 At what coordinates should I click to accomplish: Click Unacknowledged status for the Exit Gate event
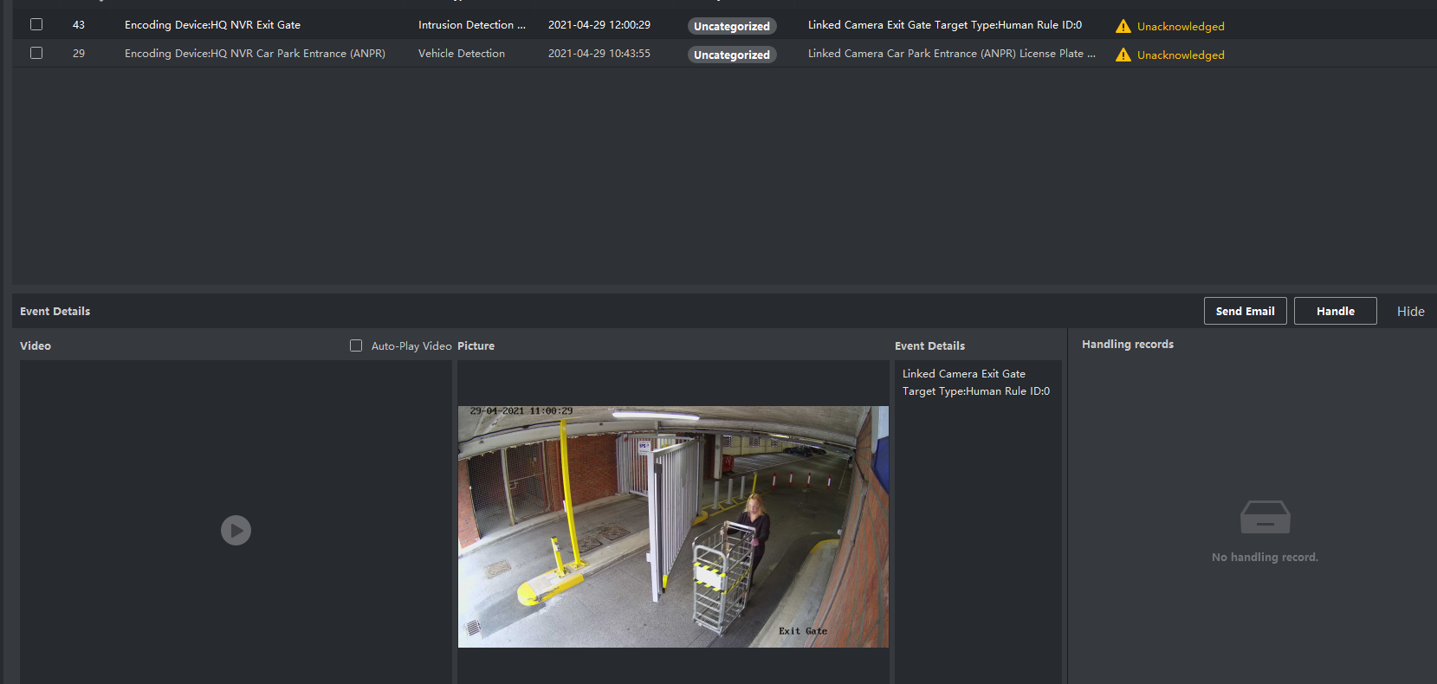coord(1181,27)
